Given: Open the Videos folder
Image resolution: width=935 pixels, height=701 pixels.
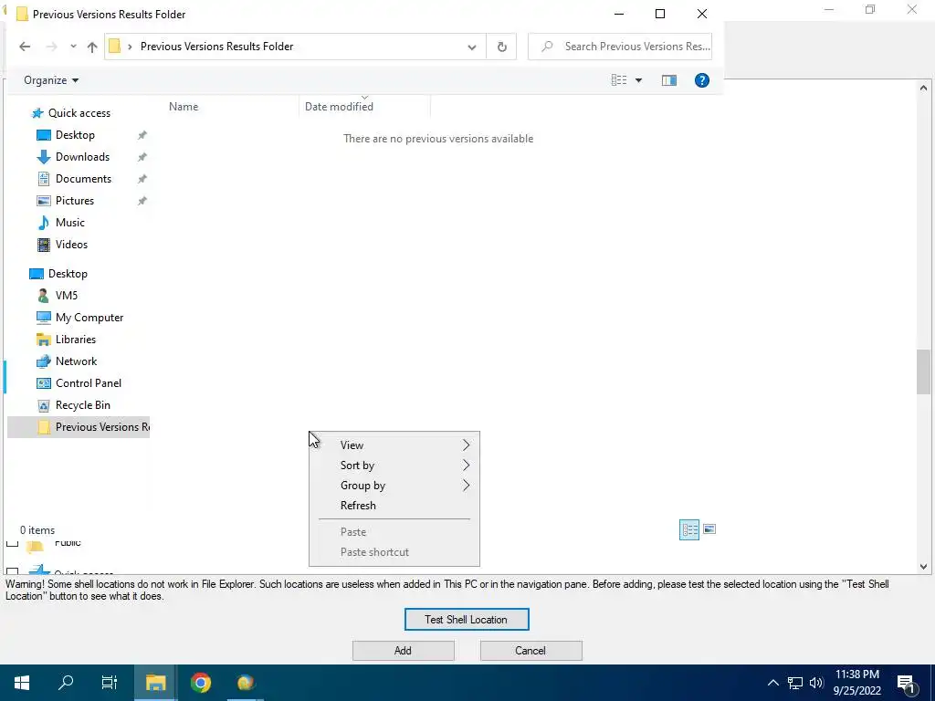Looking at the screenshot, I should 71,245.
